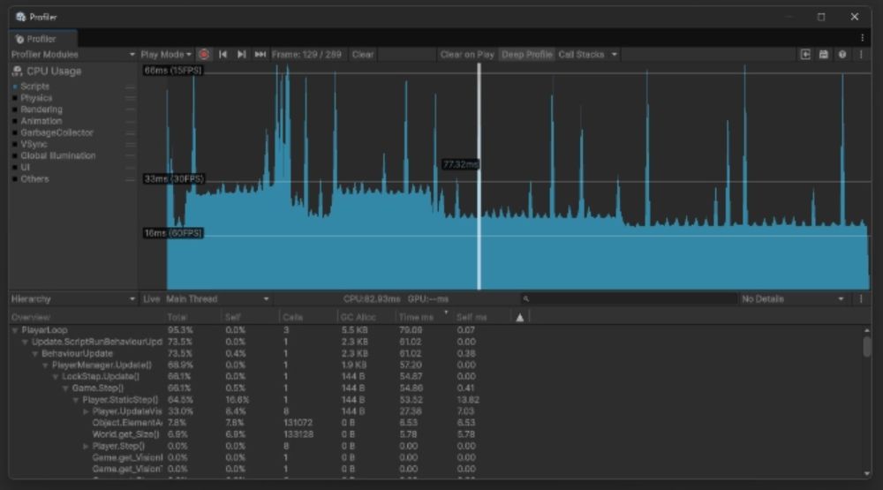Toggle Deep Profile mode
This screenshot has width=883, height=490.
[x=526, y=55]
